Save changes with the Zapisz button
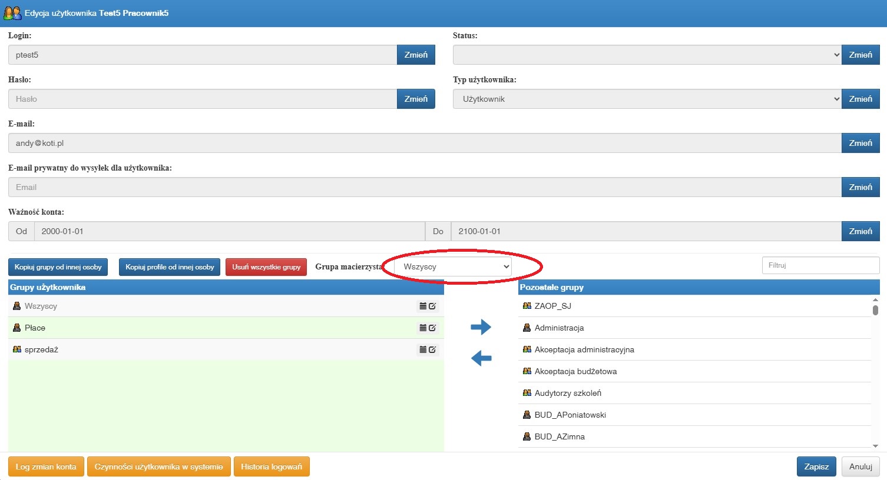The width and height of the screenshot is (887, 480). (x=816, y=466)
